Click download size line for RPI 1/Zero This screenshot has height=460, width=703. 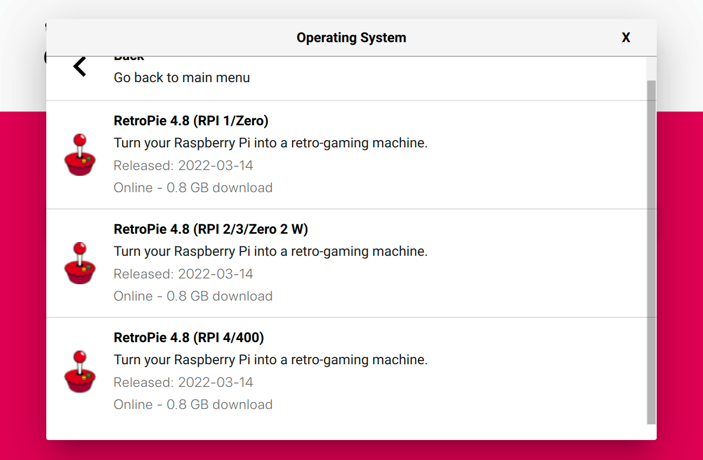[x=193, y=187]
